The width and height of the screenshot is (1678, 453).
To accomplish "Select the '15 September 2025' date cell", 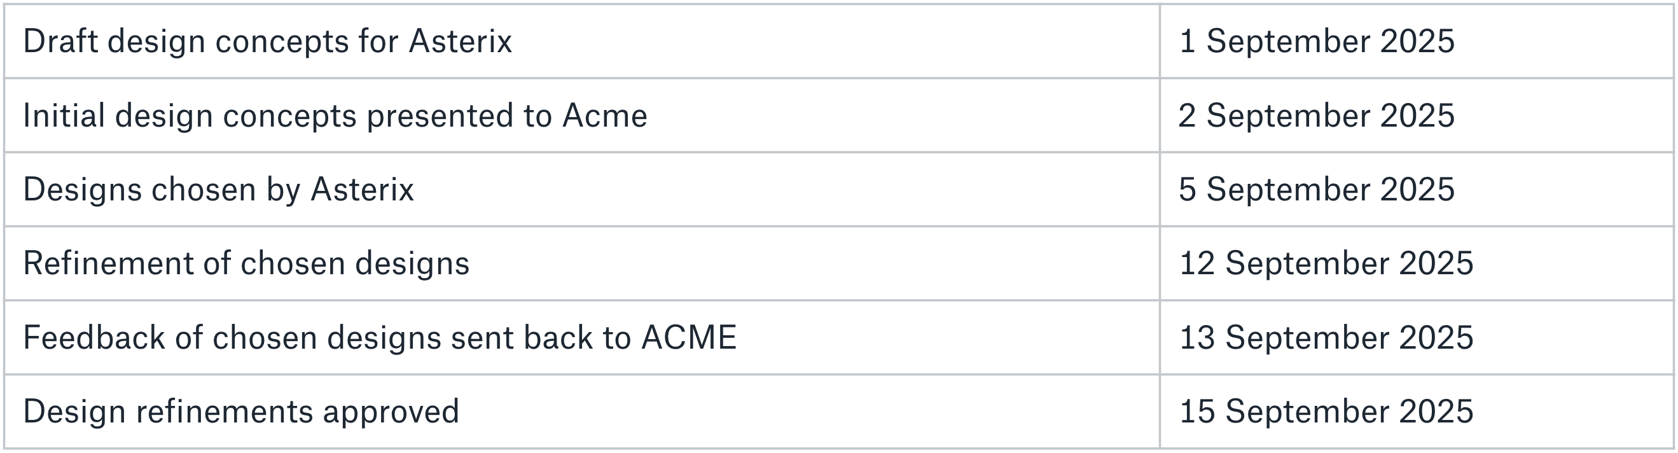I will coord(1417,411).
